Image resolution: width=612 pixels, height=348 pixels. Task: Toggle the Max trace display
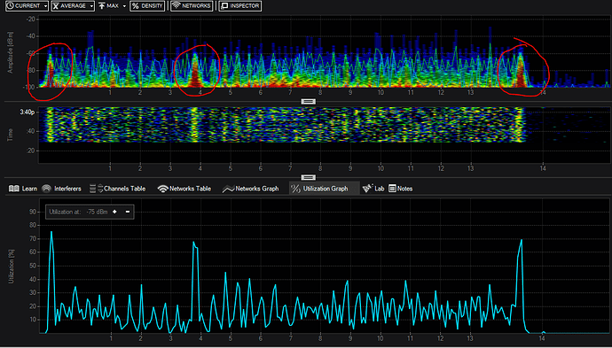click(x=109, y=6)
